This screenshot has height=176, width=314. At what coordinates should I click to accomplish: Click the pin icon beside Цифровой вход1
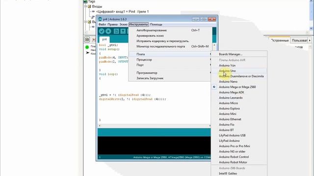[93, 12]
